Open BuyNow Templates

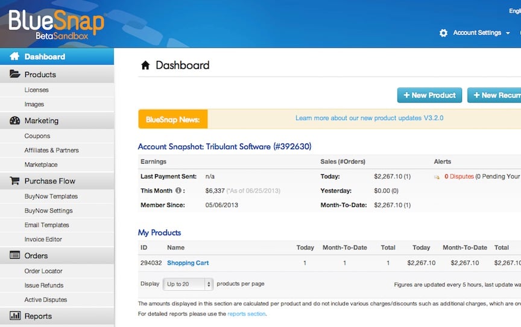[51, 197]
